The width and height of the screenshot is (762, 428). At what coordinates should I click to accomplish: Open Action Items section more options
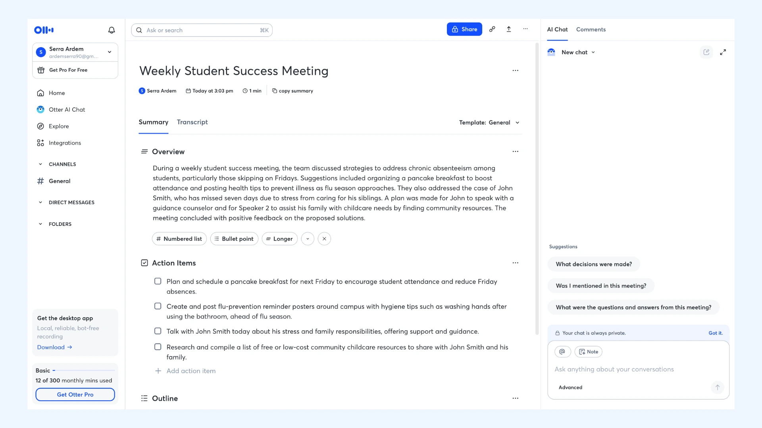click(x=516, y=263)
